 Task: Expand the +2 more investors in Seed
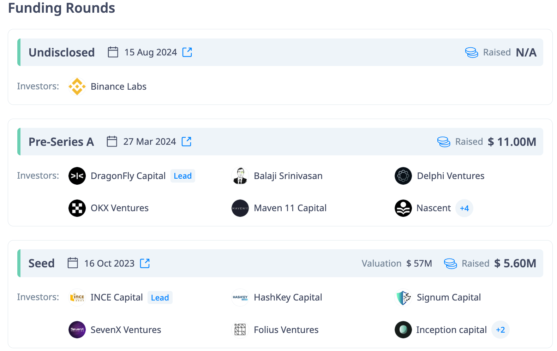click(x=501, y=330)
